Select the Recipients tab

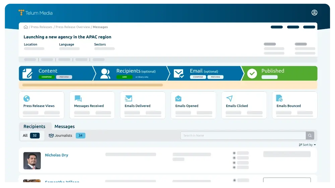pyautogui.click(x=35, y=126)
